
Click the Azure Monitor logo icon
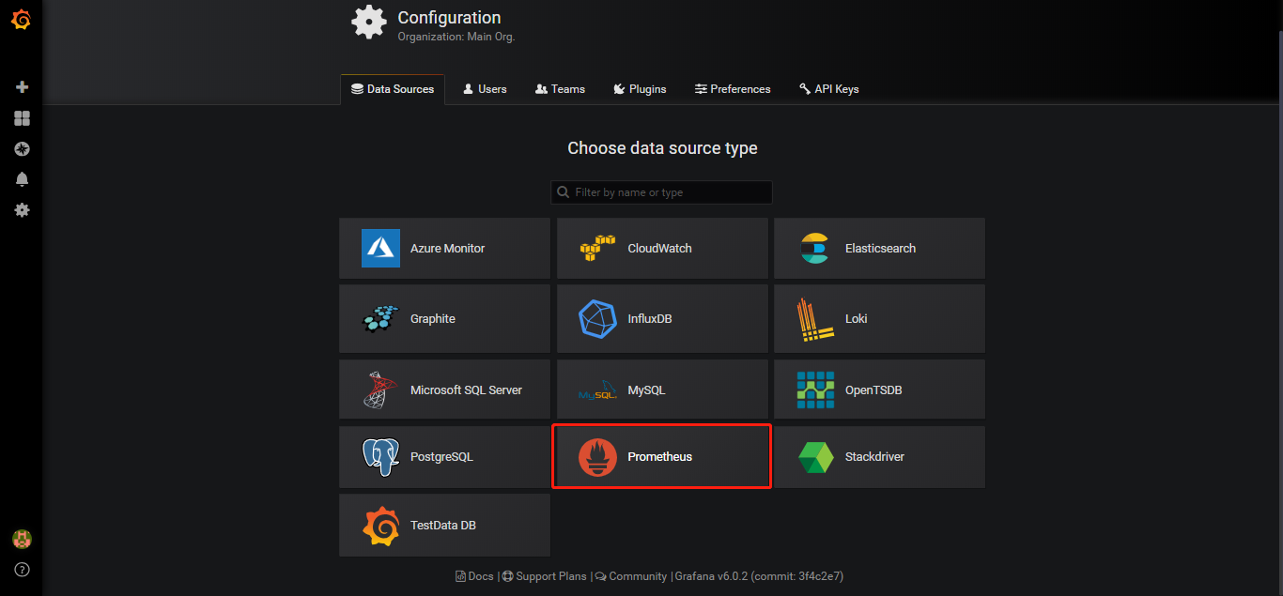coord(380,249)
